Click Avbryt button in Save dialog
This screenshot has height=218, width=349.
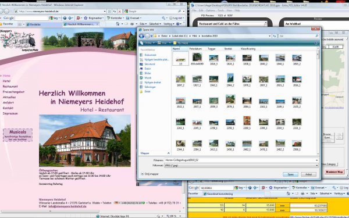(308, 174)
